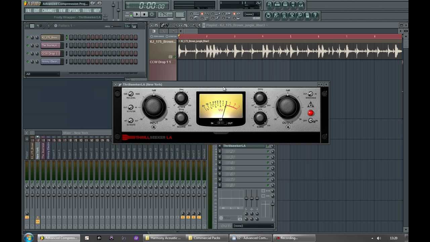Select the KJ_175_Brown channel button
430x242 pixels.
[51, 37]
